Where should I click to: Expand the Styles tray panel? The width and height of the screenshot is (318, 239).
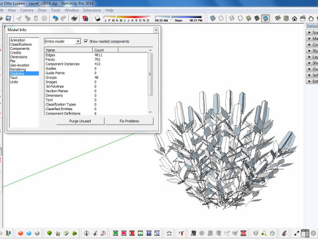(312, 50)
